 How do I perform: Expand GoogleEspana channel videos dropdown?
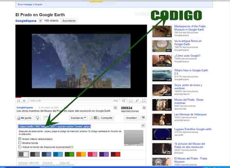(x=40, y=21)
